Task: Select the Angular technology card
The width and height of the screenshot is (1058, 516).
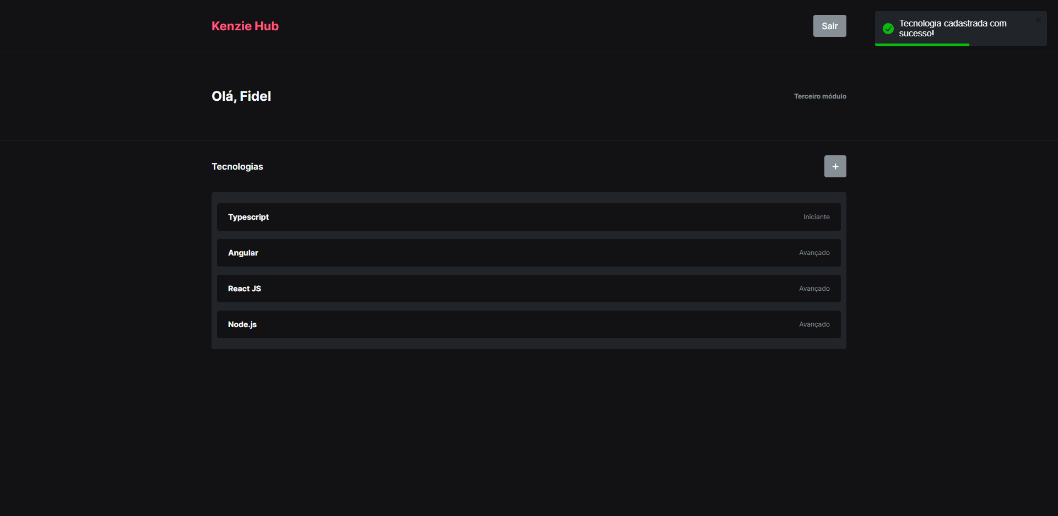Action: click(528, 252)
